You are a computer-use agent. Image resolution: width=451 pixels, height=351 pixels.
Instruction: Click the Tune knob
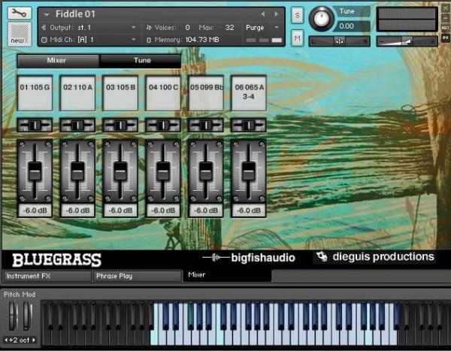click(322, 19)
